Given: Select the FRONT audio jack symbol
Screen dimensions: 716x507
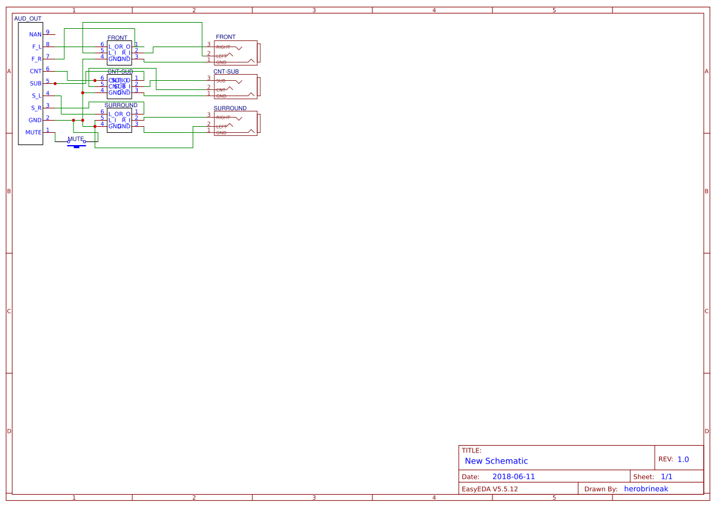Looking at the screenshot, I should point(237,53).
